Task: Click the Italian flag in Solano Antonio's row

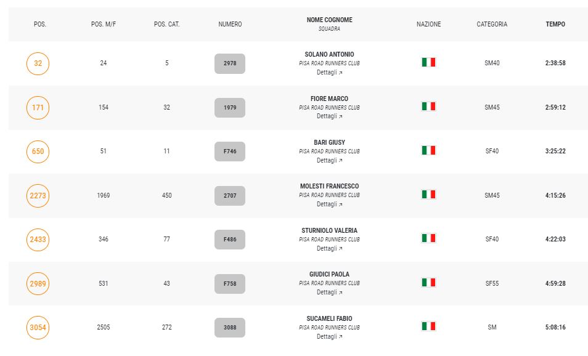Action: click(x=428, y=62)
